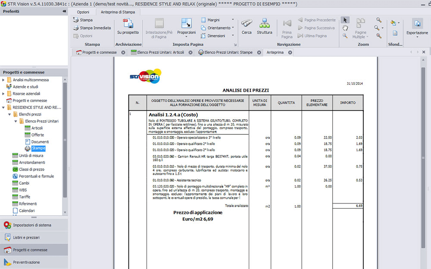Switch to the Opzioni ribbon tab

(x=83, y=12)
